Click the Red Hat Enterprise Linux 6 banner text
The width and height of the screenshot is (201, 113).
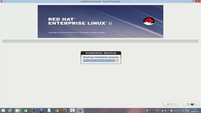click(80, 21)
